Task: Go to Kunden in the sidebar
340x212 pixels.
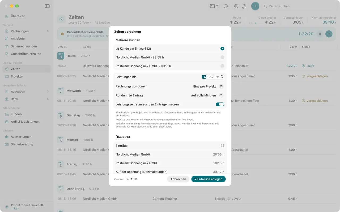Action: 27,114
